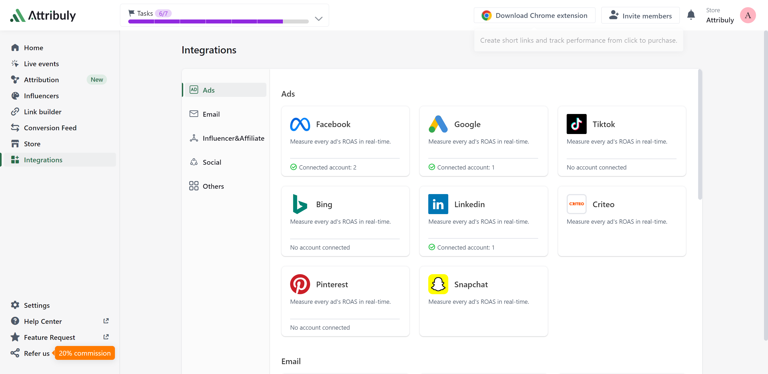Viewport: 768px width, 374px height.
Task: Go to Attribution in the sidebar
Action: [x=41, y=80]
